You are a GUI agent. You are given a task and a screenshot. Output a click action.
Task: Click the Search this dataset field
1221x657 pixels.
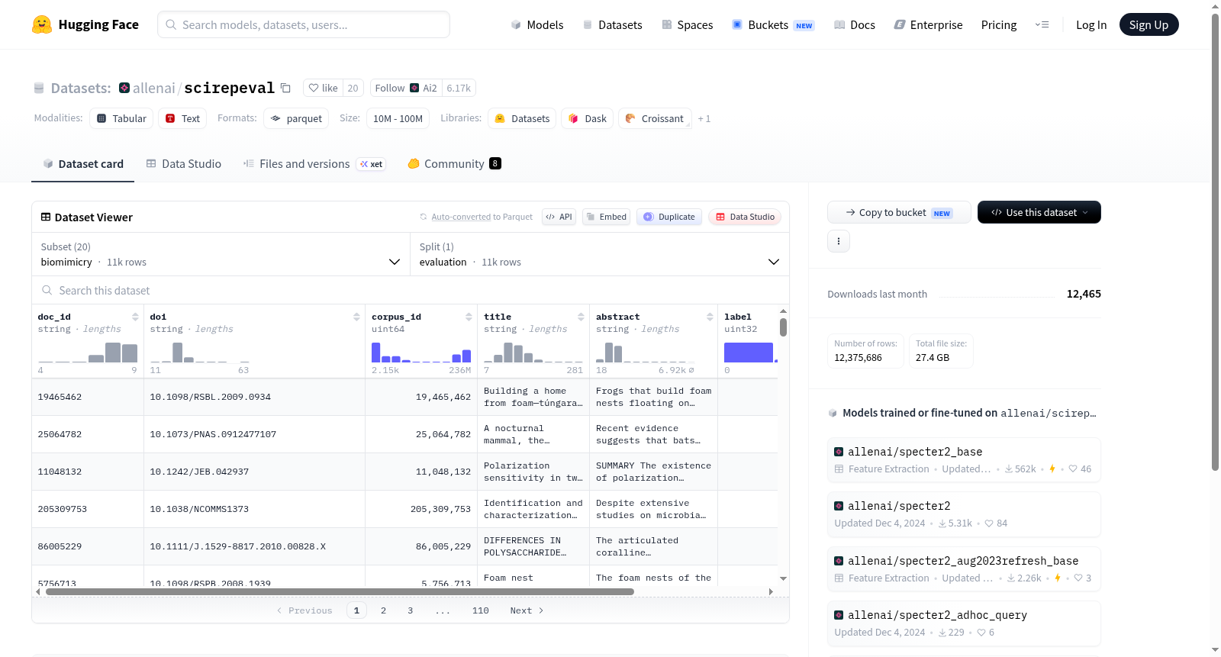point(411,290)
